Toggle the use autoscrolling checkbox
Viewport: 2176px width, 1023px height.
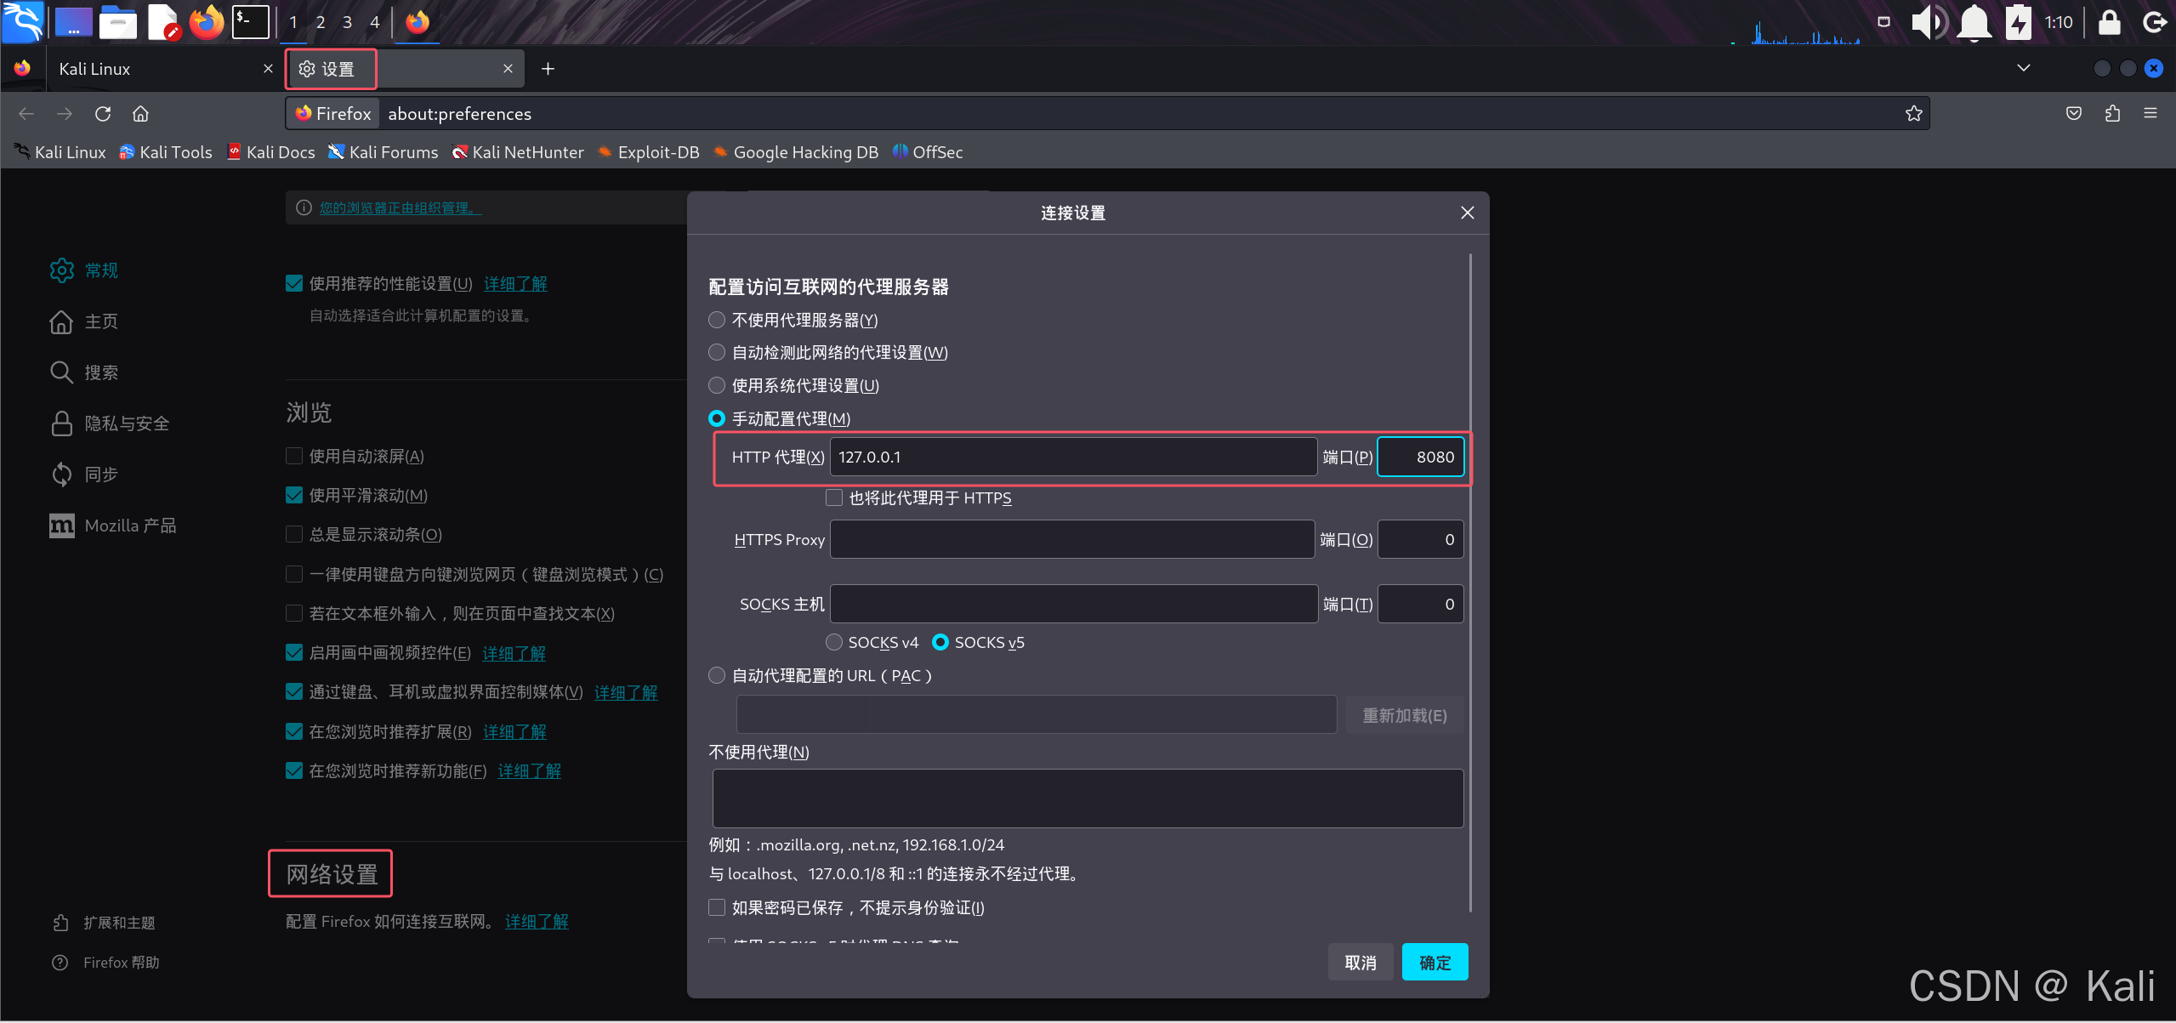(294, 457)
